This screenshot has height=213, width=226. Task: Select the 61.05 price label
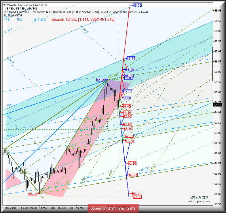(133, 175)
